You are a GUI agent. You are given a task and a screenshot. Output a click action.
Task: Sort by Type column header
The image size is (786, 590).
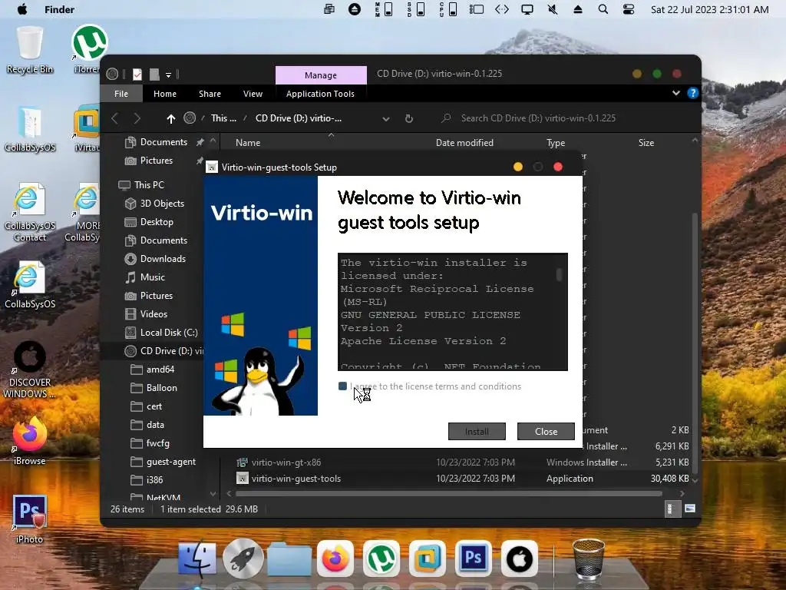556,143
